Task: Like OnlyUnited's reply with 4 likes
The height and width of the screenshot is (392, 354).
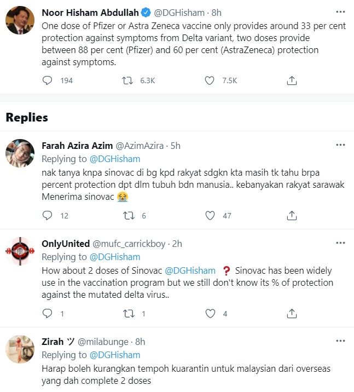Action: click(209, 314)
